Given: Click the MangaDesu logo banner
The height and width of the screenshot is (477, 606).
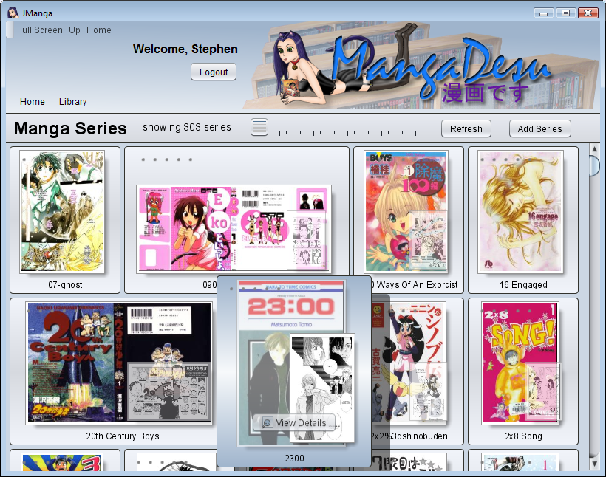Looking at the screenshot, I should click(421, 66).
